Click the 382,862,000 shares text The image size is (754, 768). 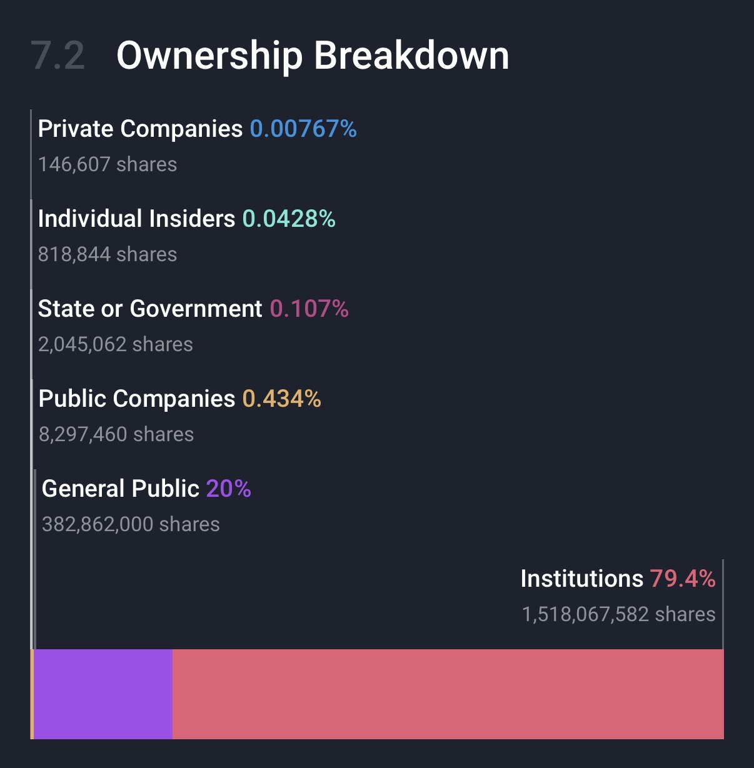131,524
